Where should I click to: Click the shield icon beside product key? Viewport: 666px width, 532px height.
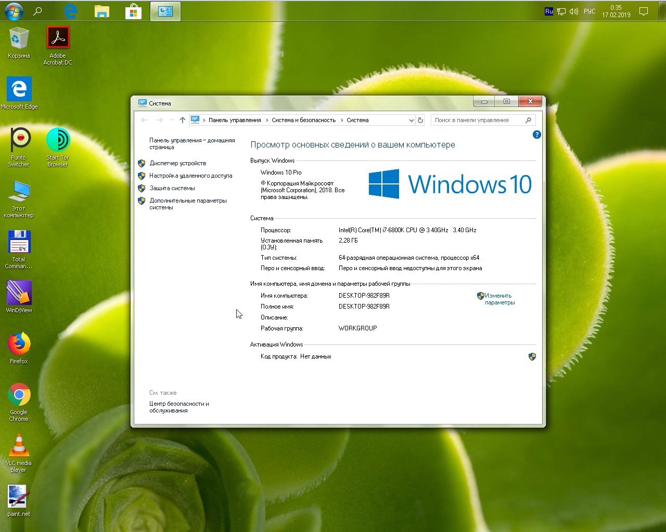(532, 357)
